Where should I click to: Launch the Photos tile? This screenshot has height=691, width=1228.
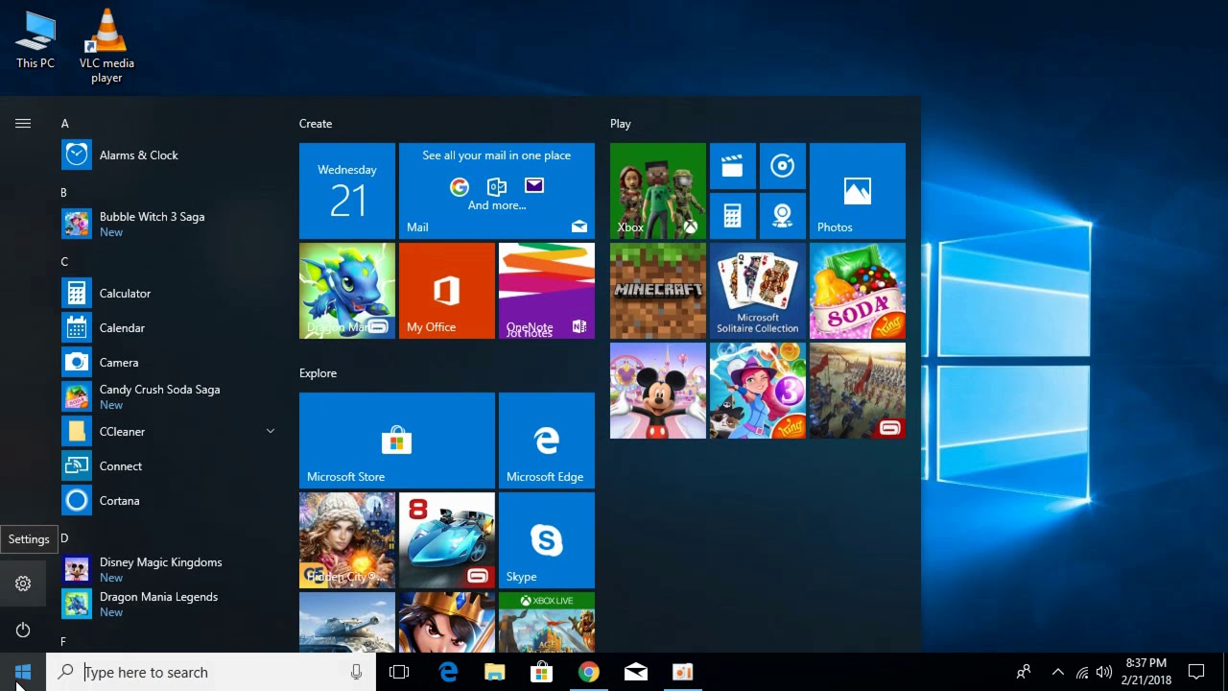[x=858, y=191]
